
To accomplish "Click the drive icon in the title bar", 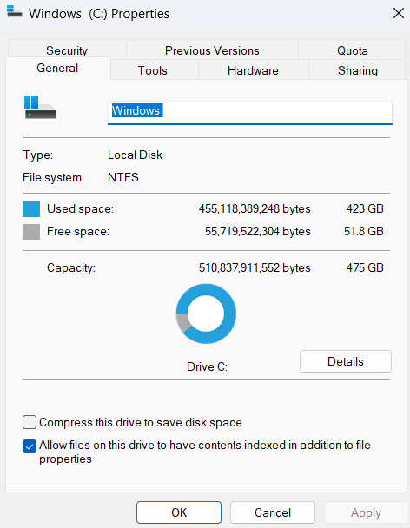I will (14, 11).
